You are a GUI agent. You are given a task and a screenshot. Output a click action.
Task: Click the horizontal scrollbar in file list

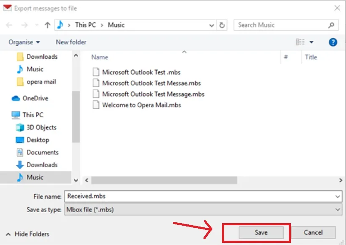click(164, 180)
